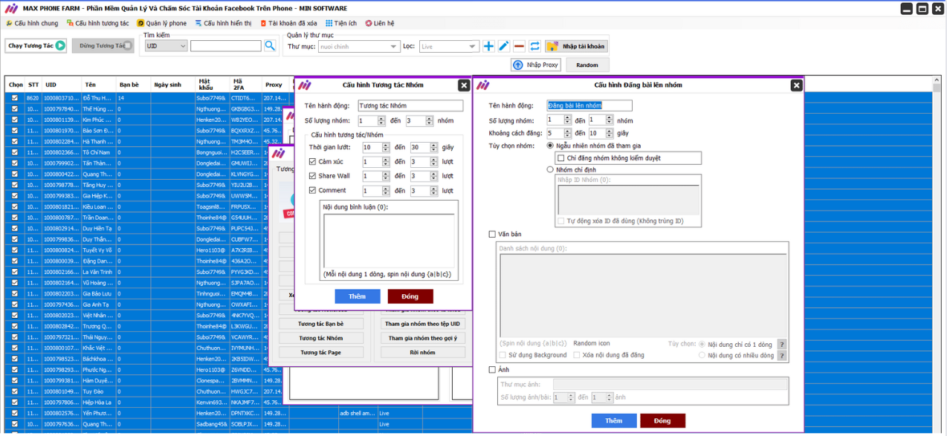Click the Random button
The height and width of the screenshot is (436, 947).
tap(586, 65)
